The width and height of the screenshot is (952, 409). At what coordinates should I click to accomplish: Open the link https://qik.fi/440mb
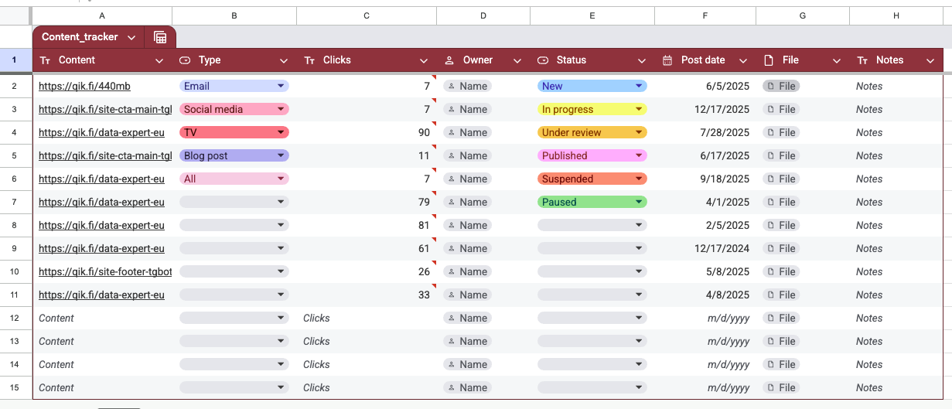(x=84, y=87)
